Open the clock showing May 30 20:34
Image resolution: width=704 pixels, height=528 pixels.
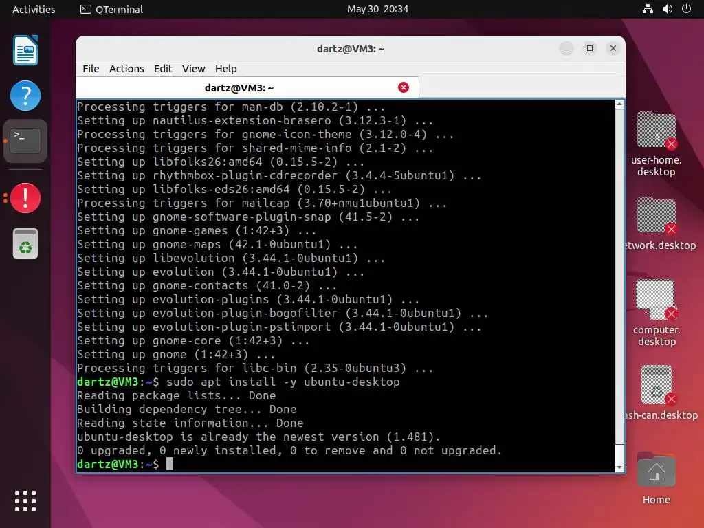click(x=377, y=9)
